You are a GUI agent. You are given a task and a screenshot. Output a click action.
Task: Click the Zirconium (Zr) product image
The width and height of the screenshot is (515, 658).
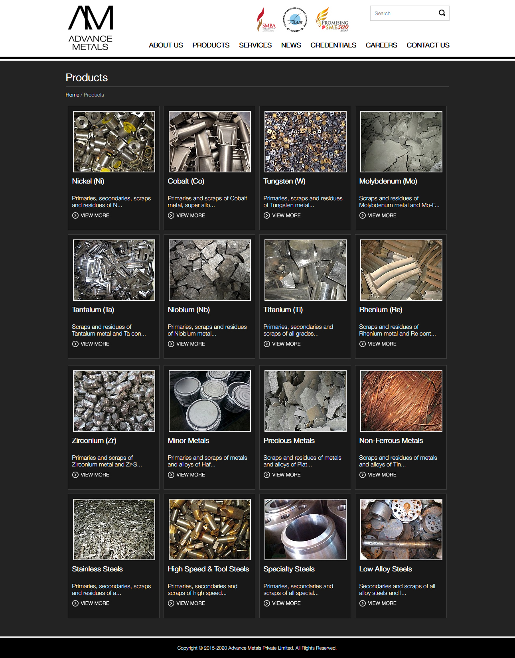tap(114, 401)
